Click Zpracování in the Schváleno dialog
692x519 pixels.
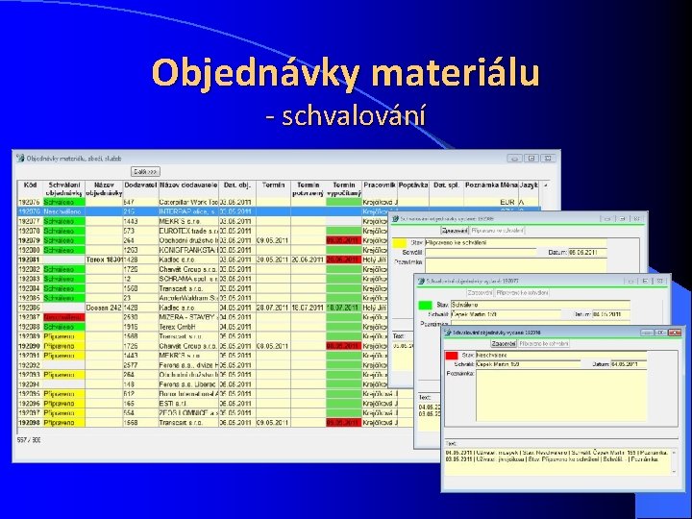tap(481, 292)
